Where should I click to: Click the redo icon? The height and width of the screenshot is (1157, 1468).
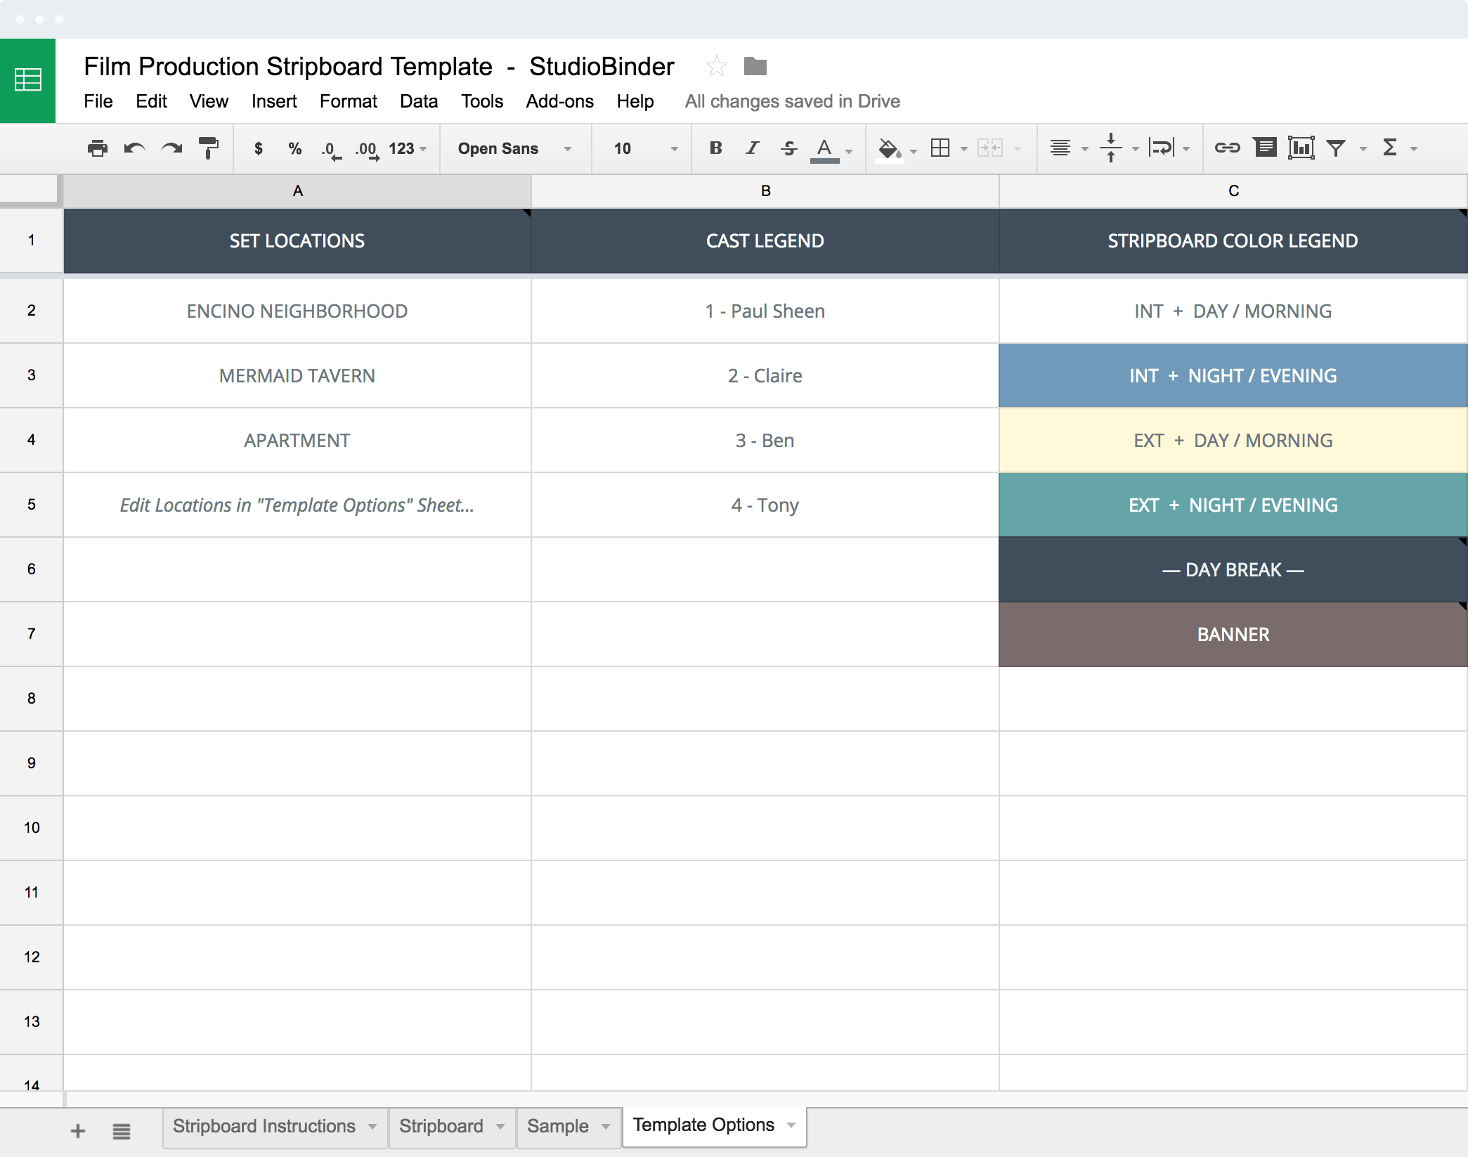click(x=173, y=147)
